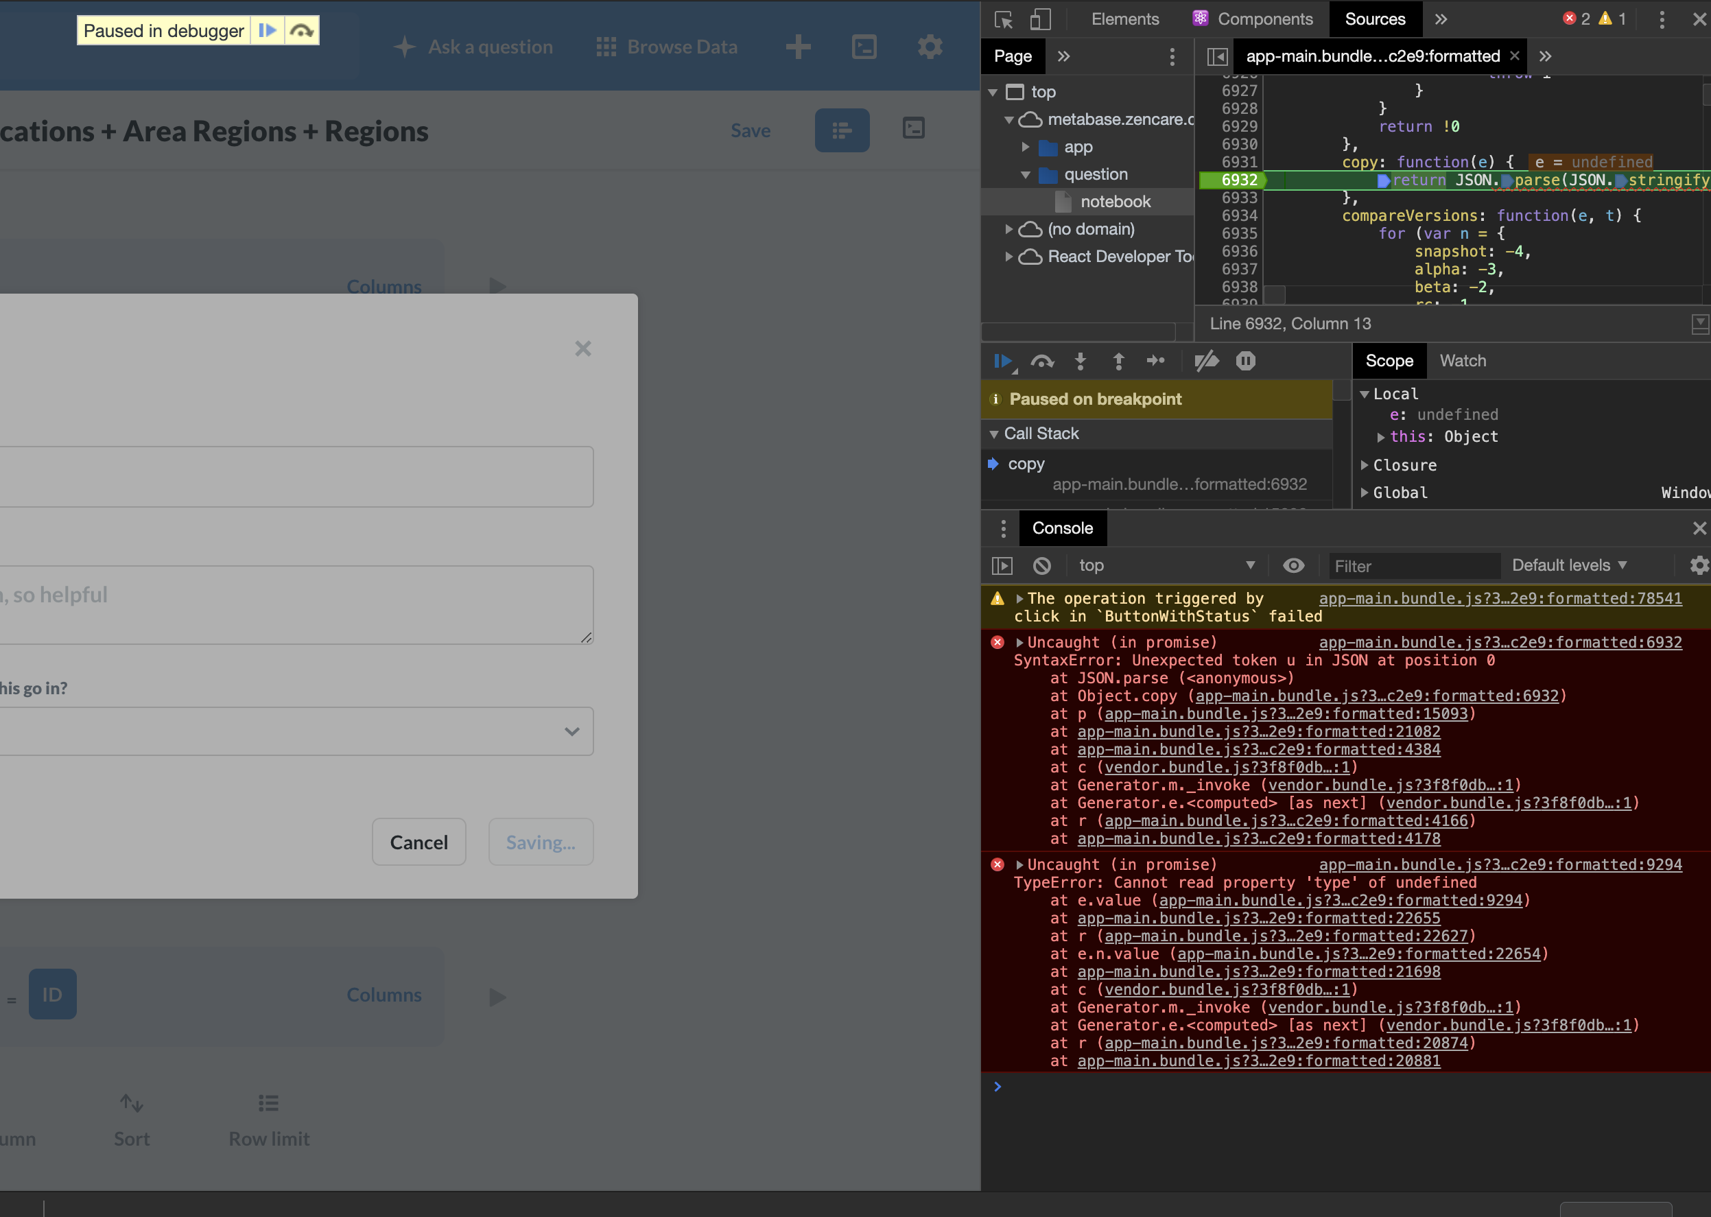This screenshot has height=1217, width=1711.
Task: Deactivate all breakpoints
Action: tap(1207, 360)
